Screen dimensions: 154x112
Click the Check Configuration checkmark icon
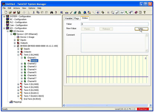click(71, 13)
